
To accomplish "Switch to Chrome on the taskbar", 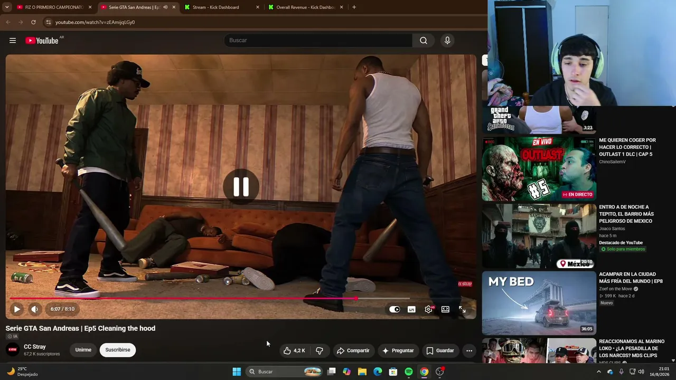I will 424,372.
